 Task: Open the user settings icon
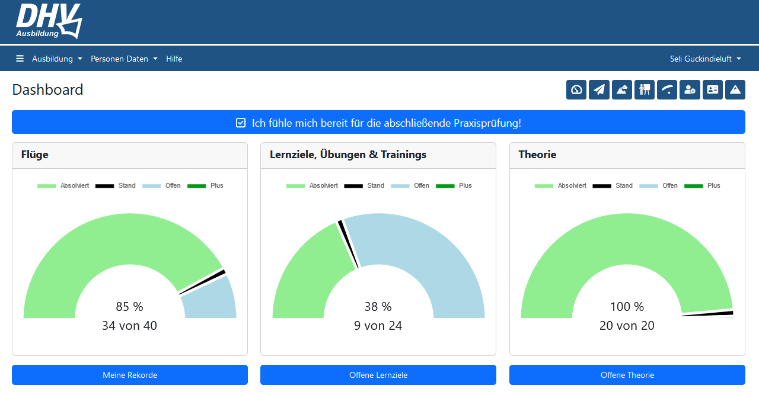[690, 89]
